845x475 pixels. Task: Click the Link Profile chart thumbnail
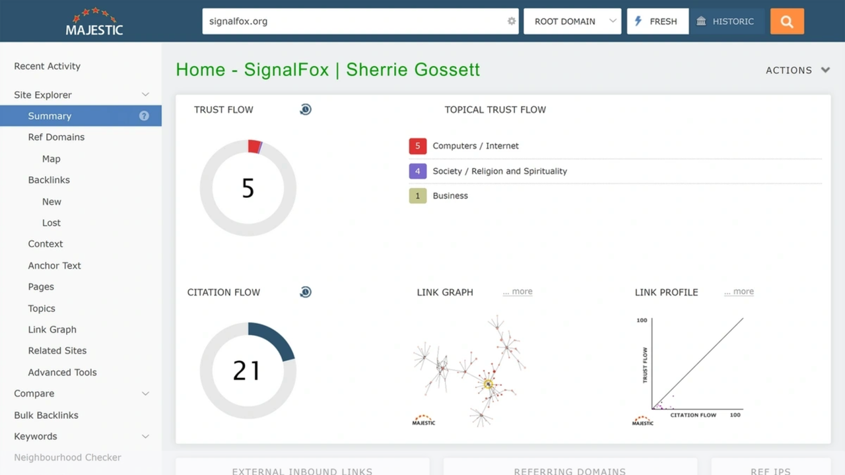(x=688, y=371)
